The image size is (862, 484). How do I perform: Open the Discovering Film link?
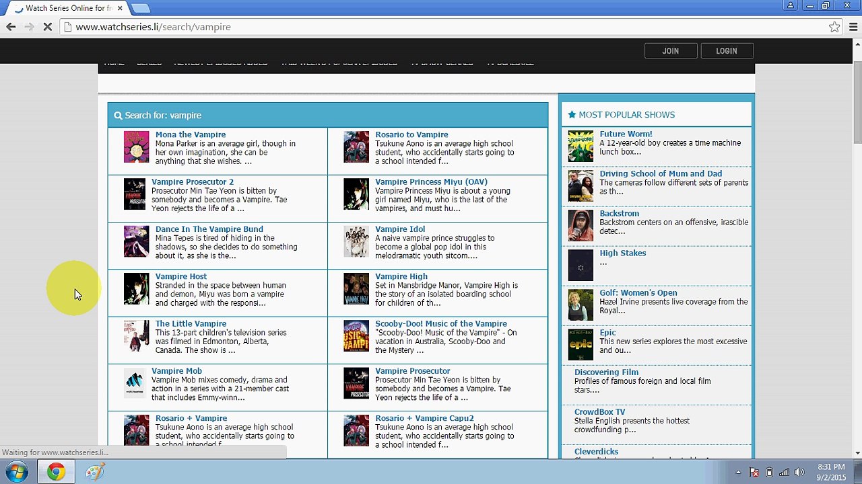(x=606, y=372)
